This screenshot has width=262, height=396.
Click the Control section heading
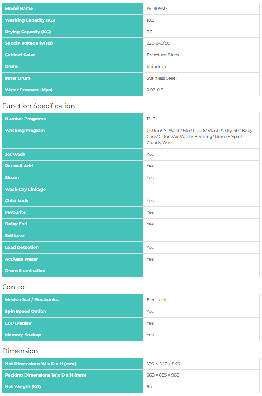tap(14, 287)
